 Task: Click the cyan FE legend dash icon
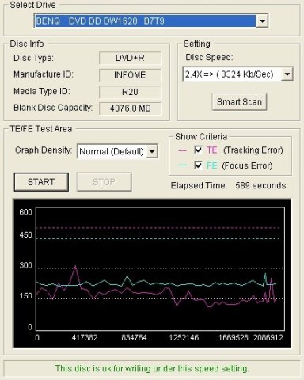click(182, 165)
